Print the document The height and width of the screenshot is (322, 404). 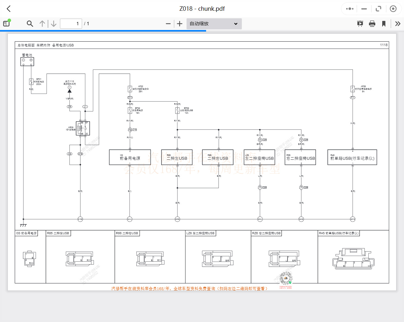pos(372,24)
